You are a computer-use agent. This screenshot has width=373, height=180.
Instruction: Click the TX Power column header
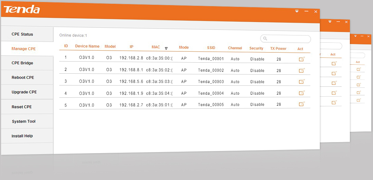point(278,49)
